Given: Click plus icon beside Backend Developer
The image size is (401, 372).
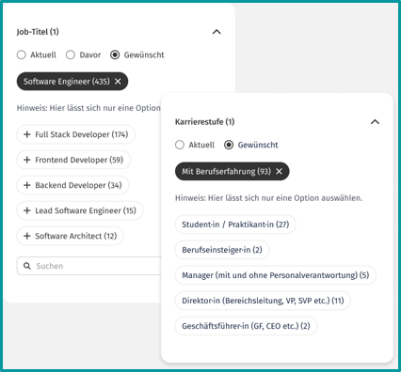Looking at the screenshot, I should coord(27,185).
